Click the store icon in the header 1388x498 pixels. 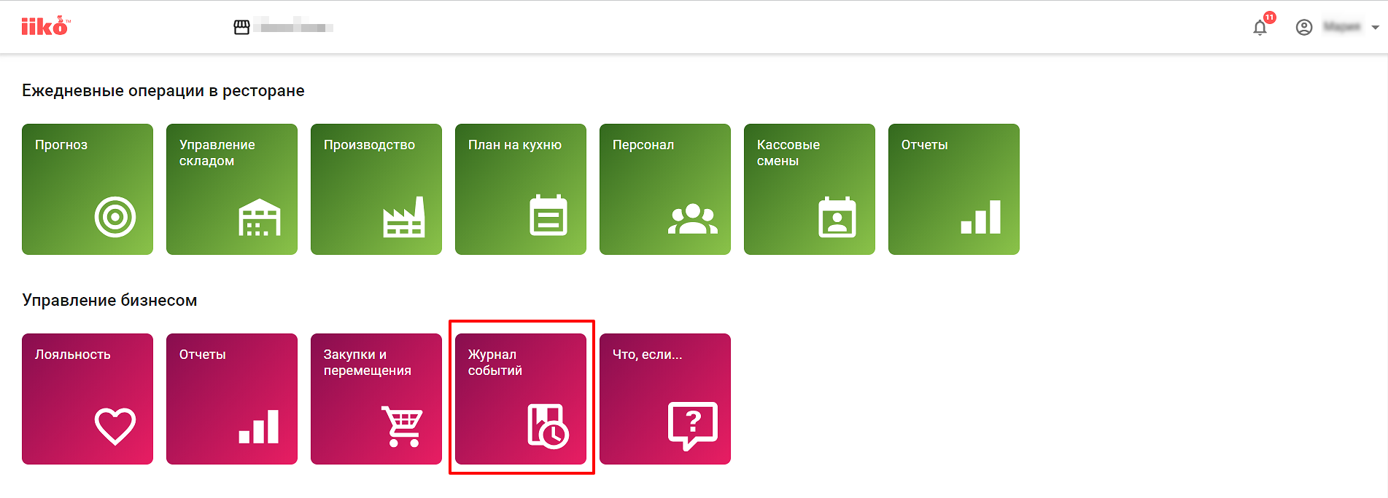tap(241, 28)
